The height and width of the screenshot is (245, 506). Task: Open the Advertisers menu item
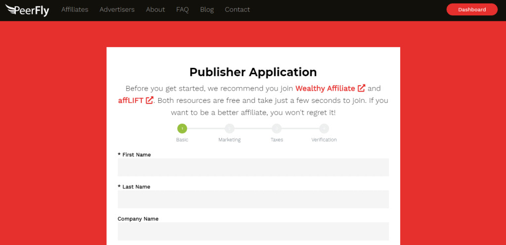pos(117,10)
